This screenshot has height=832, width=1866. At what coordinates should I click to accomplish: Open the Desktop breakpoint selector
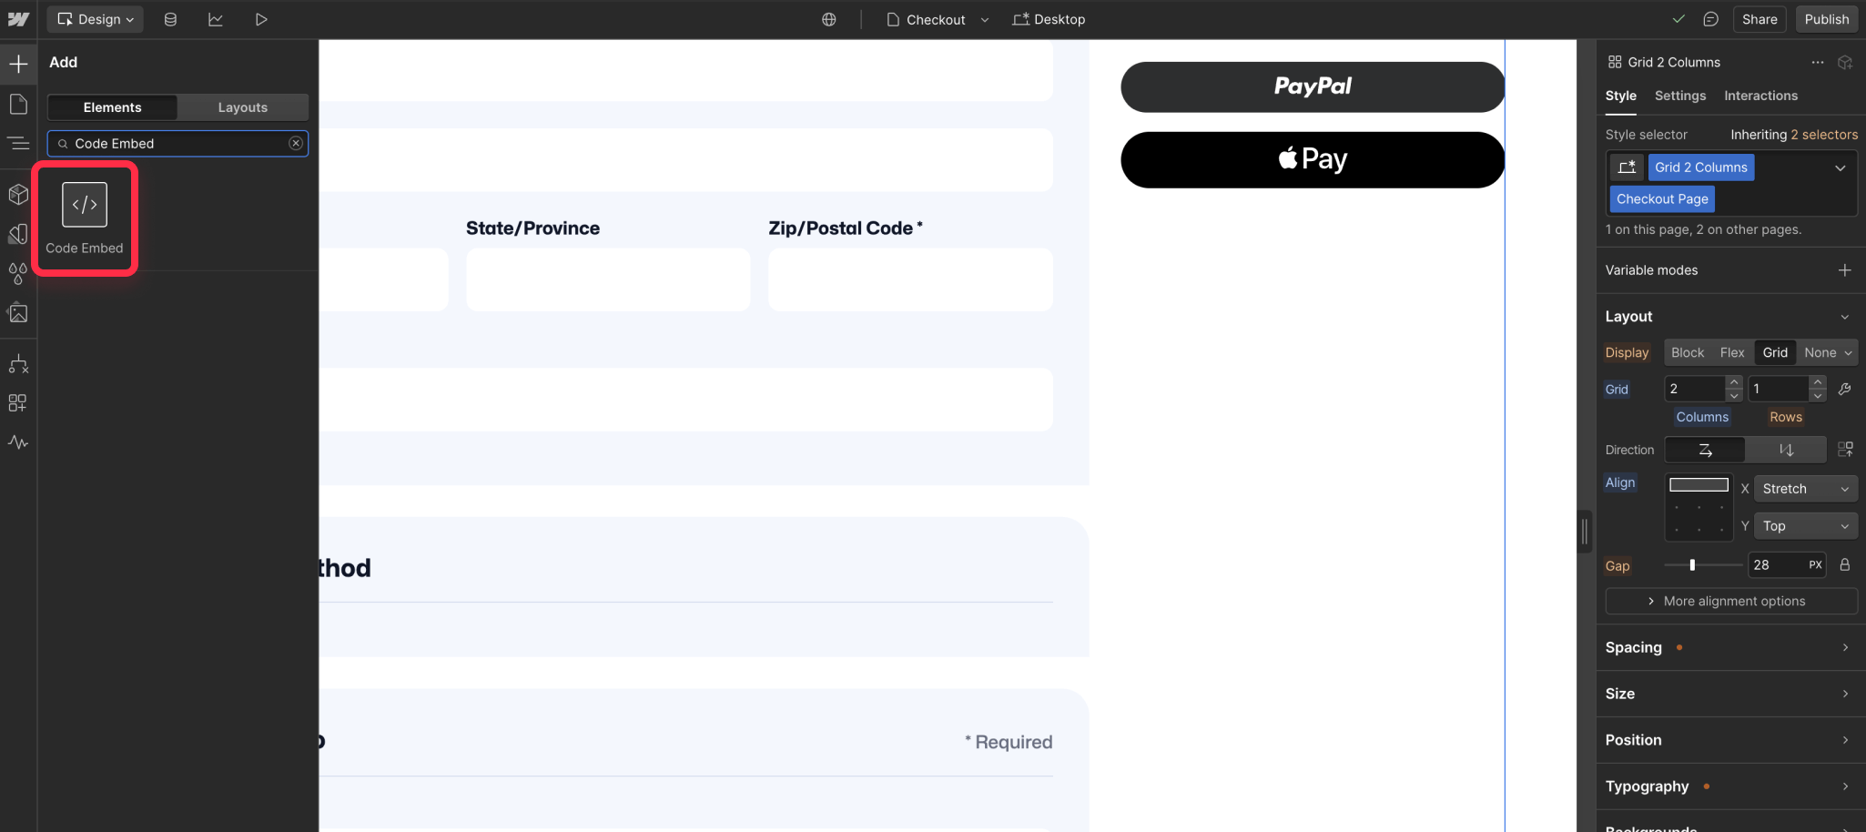pos(1049,19)
